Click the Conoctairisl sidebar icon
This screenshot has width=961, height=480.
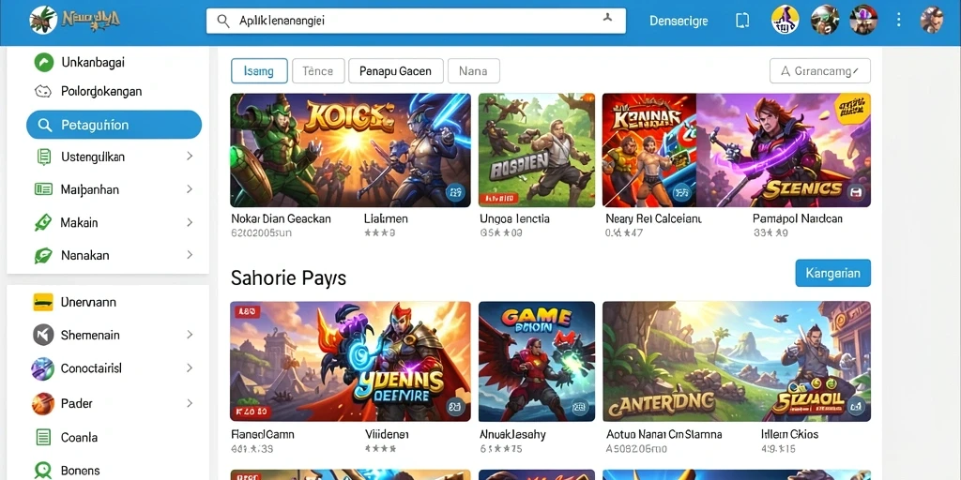pyautogui.click(x=43, y=369)
